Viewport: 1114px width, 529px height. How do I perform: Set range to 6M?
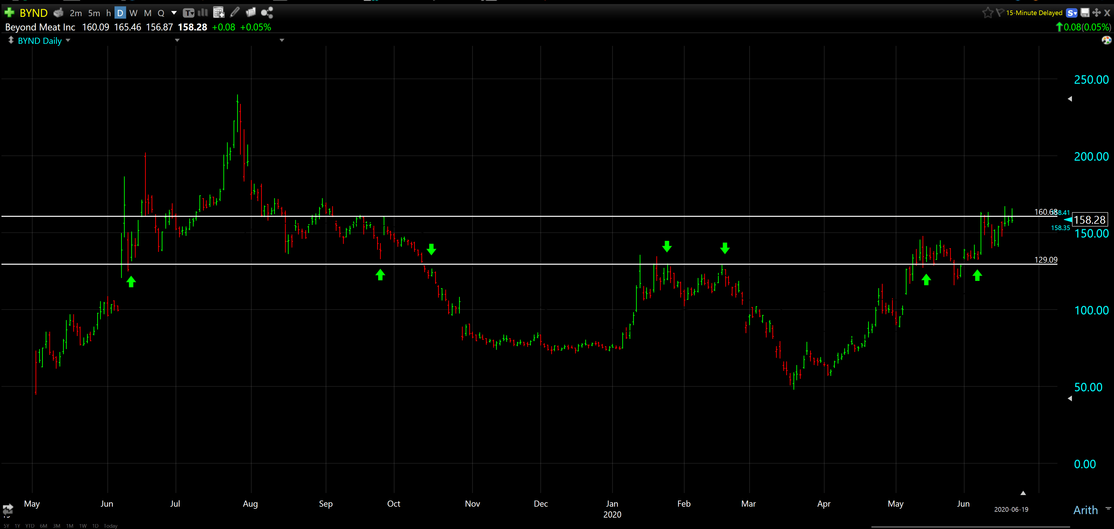(44, 526)
